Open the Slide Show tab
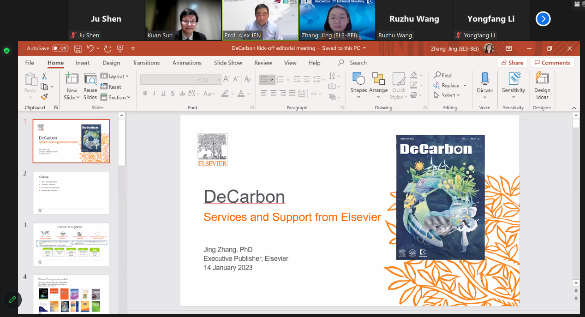Viewport: 585px width, 317px height. click(228, 63)
